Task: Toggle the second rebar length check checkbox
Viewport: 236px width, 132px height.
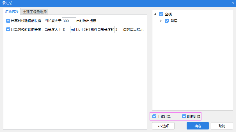Action: (8, 29)
